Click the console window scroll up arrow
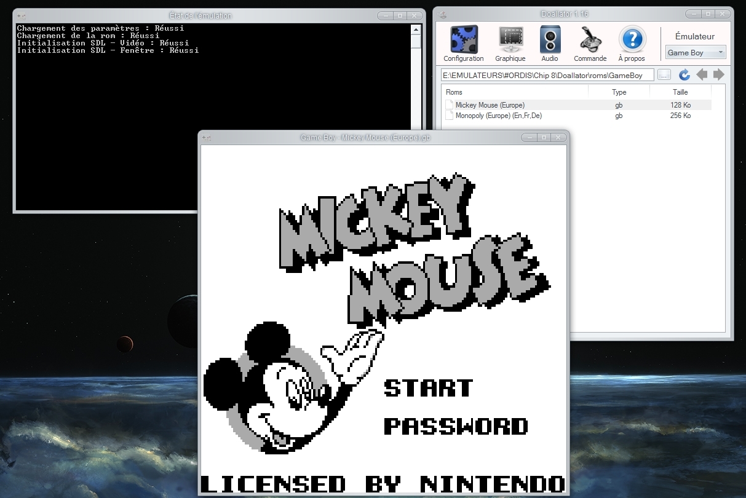 (x=416, y=29)
